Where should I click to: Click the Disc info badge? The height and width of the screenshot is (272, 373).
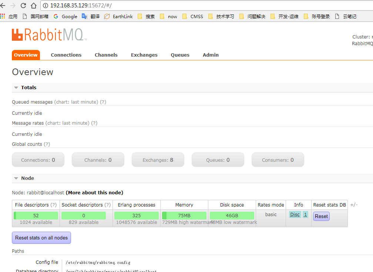(x=295, y=215)
